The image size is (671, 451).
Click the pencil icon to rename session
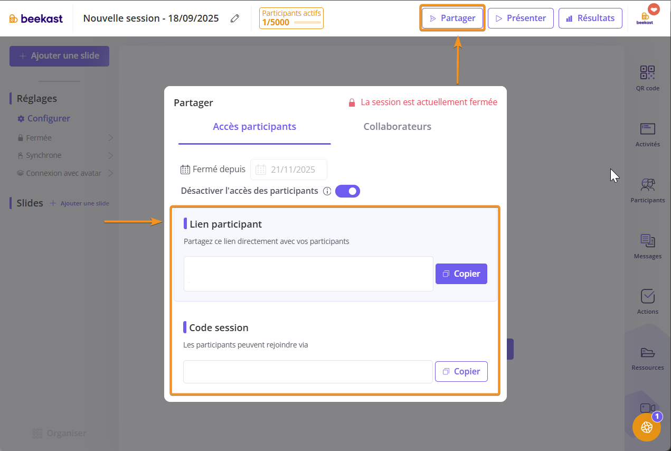point(235,18)
